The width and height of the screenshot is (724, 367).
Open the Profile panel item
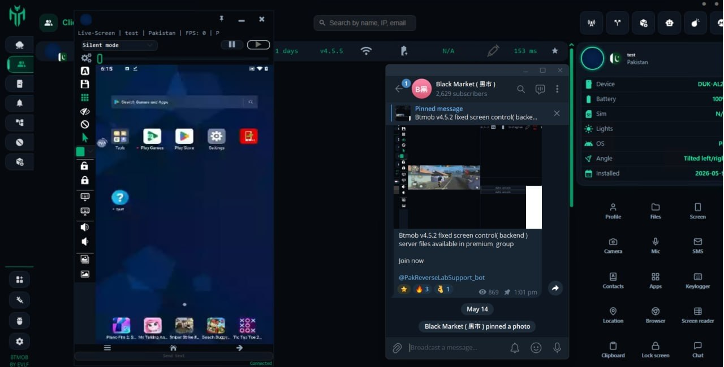[613, 211]
